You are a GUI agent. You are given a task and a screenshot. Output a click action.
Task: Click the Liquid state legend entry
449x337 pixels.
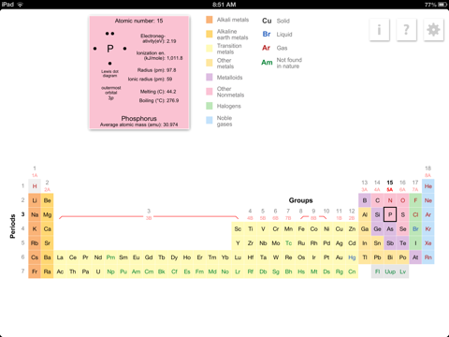[x=277, y=34]
